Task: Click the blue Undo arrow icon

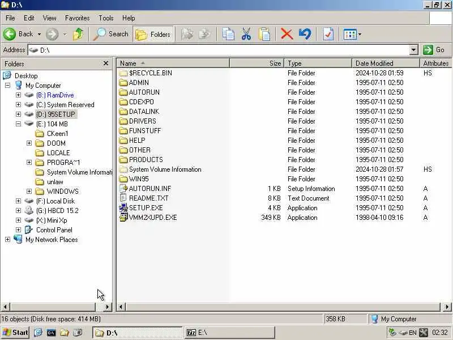Action: (x=305, y=34)
